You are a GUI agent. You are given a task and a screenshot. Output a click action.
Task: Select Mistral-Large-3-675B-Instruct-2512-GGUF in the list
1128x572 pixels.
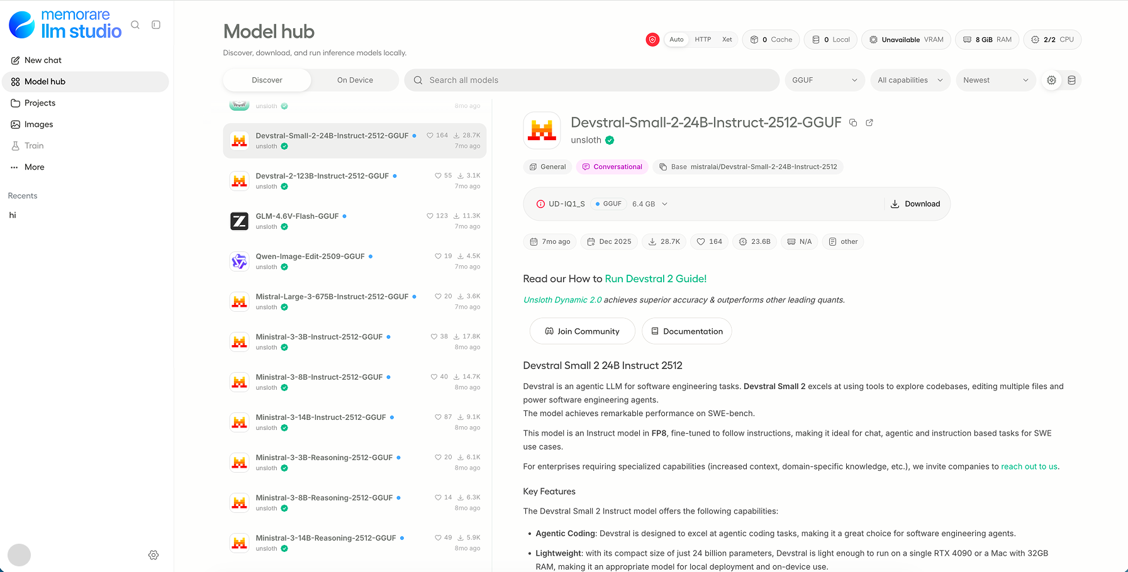coord(355,302)
